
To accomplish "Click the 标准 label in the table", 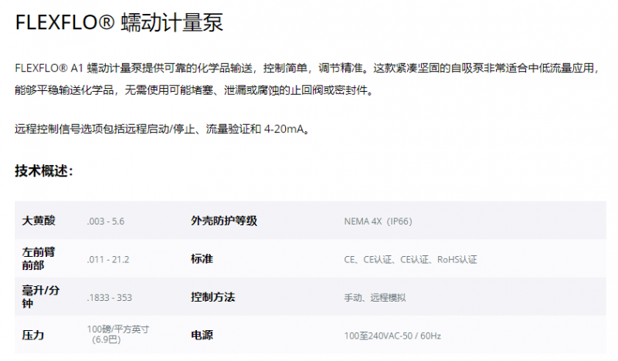I will 202,258.
